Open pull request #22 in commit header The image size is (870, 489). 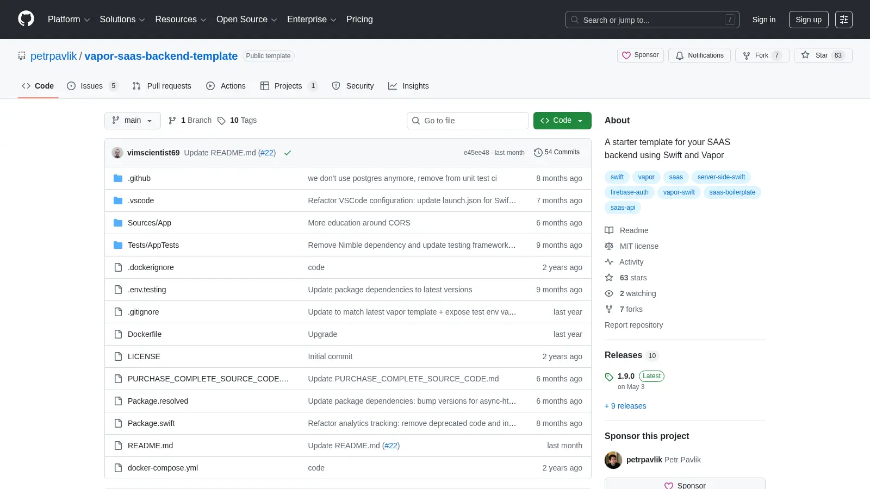pyautogui.click(x=266, y=153)
